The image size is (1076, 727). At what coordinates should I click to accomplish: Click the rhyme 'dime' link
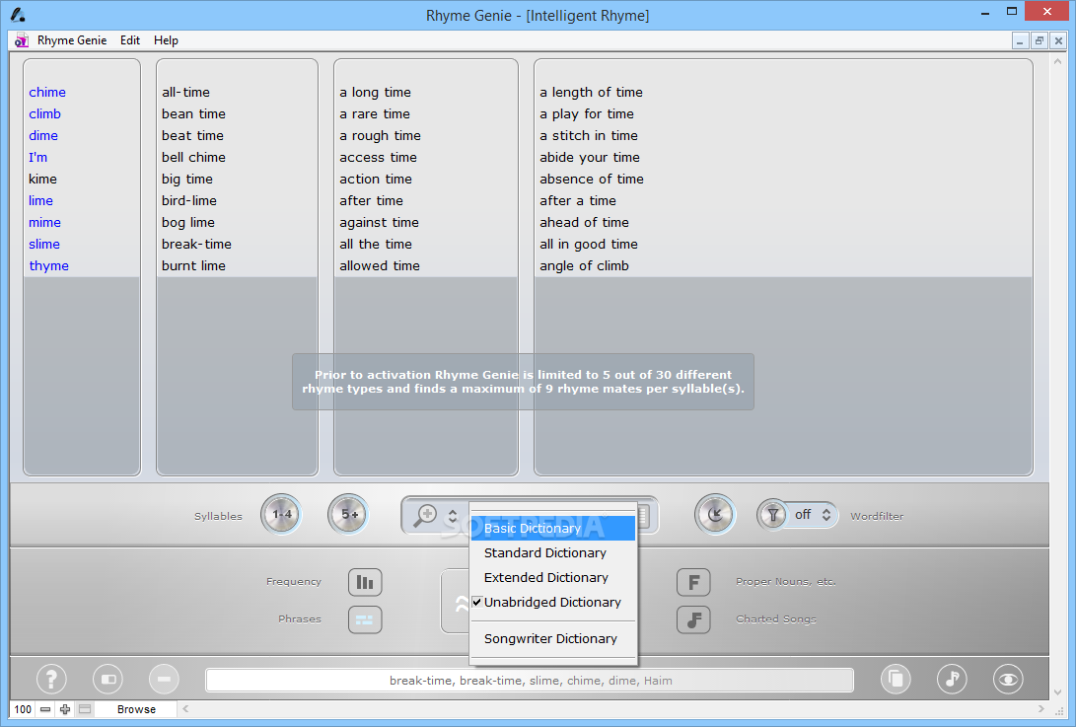pos(43,136)
